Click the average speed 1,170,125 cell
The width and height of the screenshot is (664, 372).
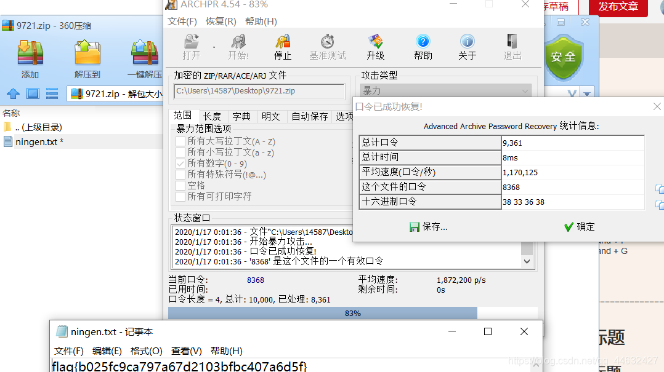(x=573, y=172)
